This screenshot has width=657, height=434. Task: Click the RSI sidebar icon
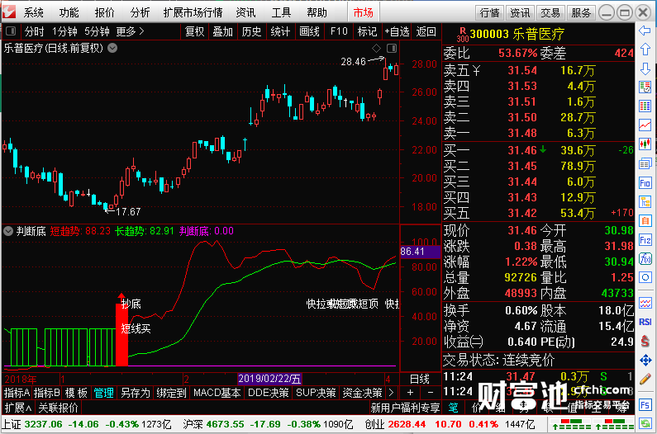pyautogui.click(x=645, y=322)
